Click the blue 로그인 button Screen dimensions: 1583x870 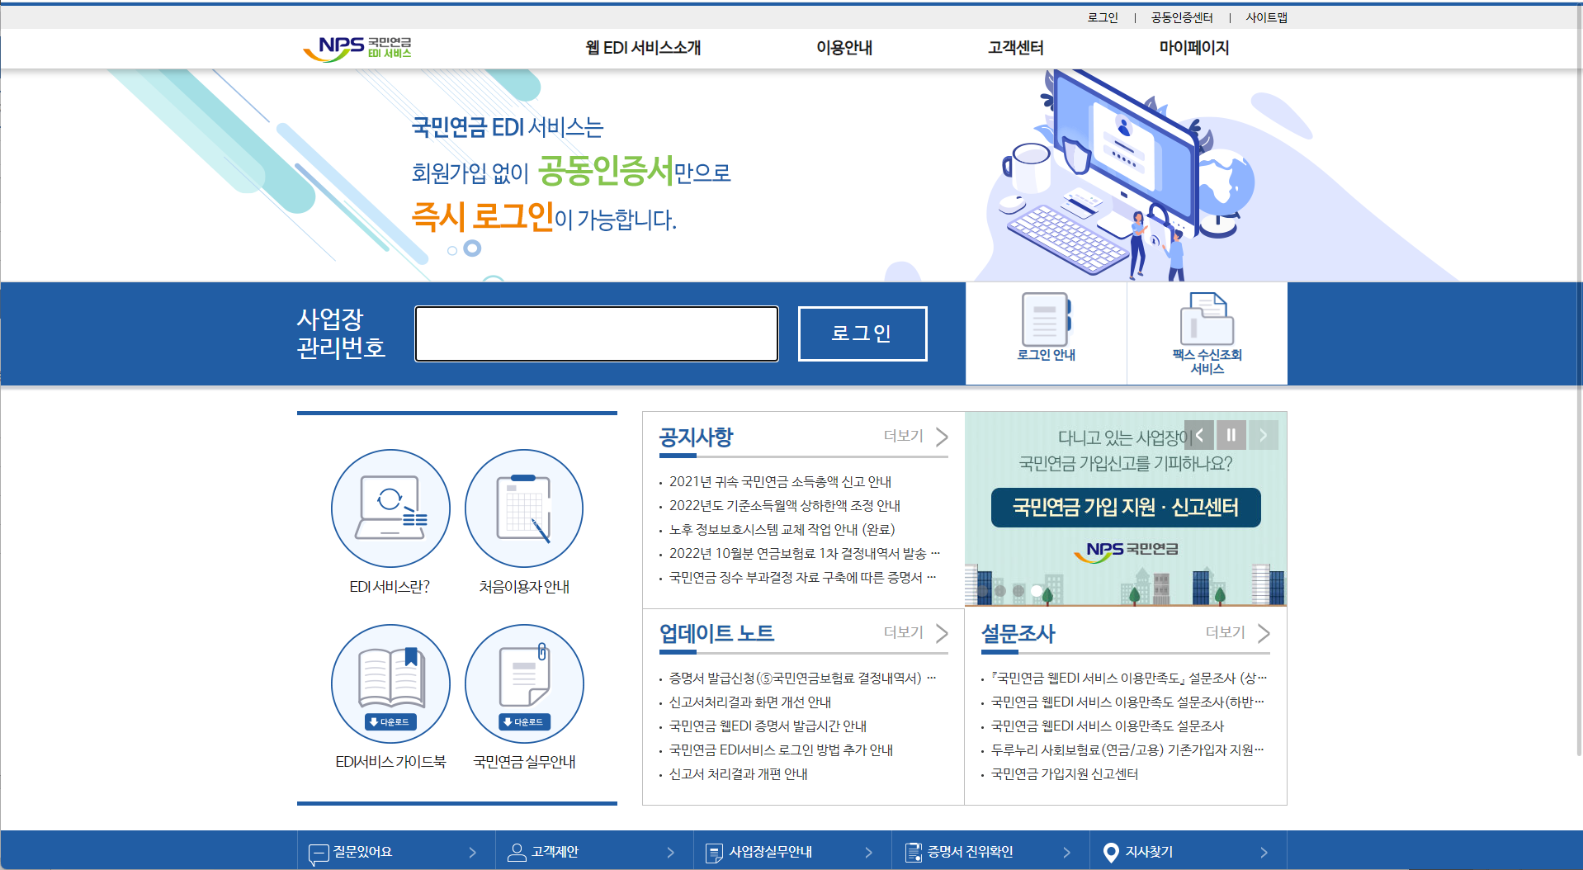[862, 333]
